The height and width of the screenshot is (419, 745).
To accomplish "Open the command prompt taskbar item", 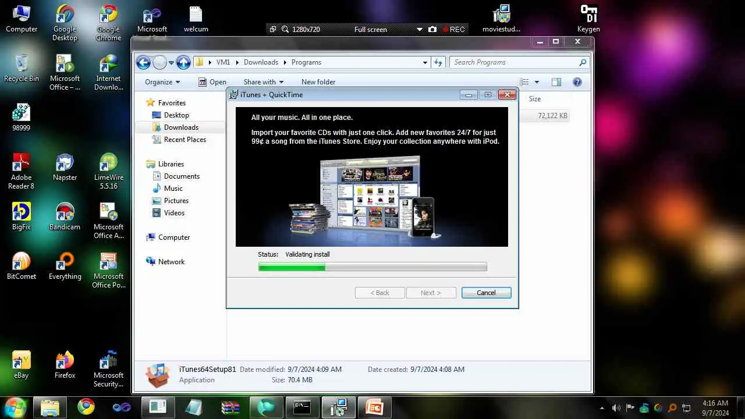I will 302,407.
